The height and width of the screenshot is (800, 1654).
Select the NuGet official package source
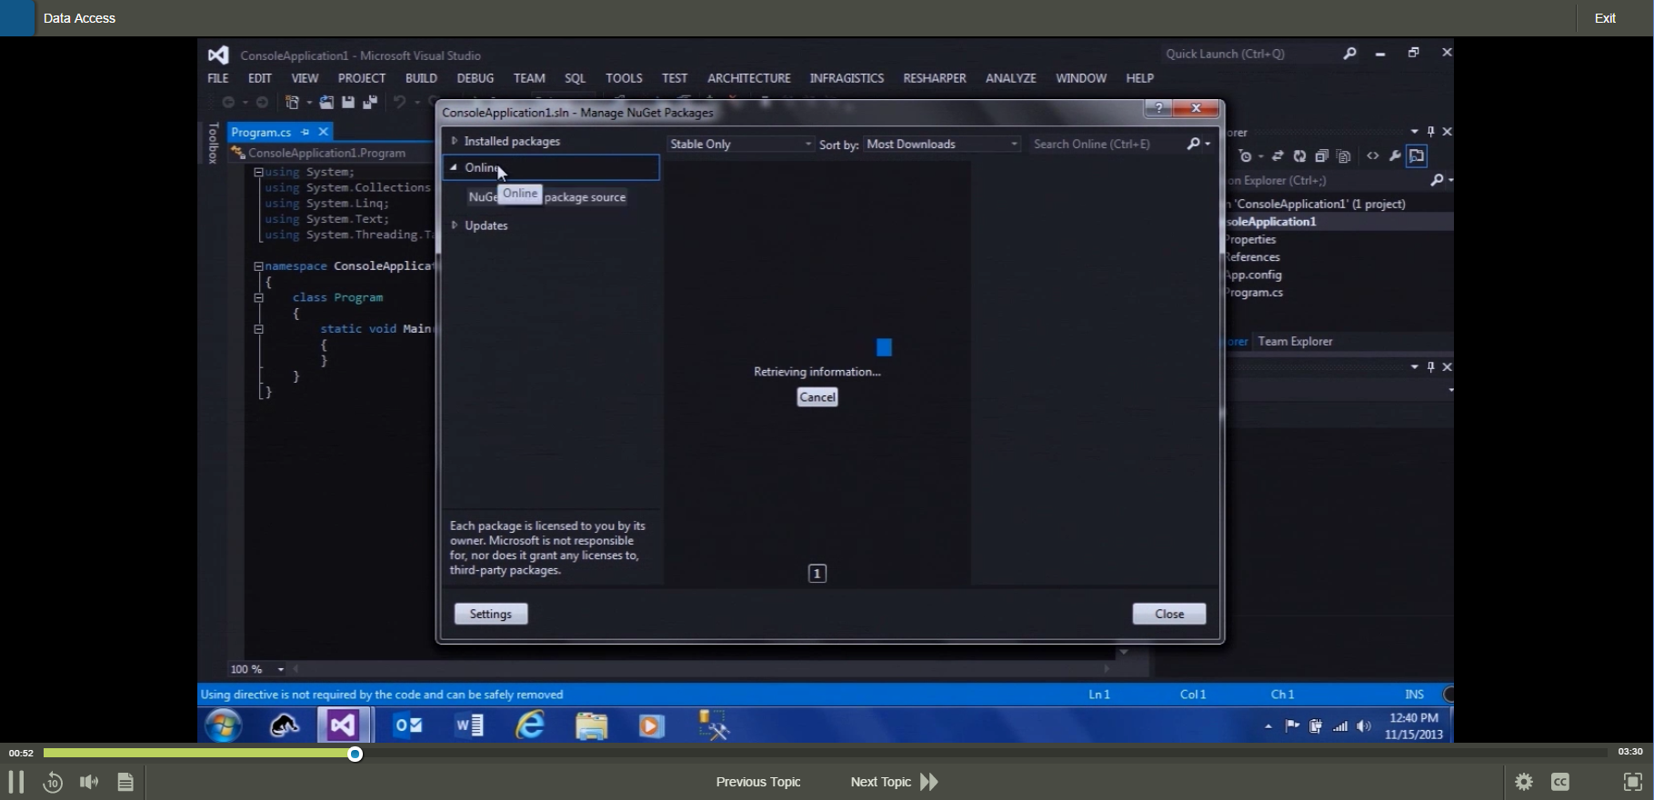pos(547,197)
